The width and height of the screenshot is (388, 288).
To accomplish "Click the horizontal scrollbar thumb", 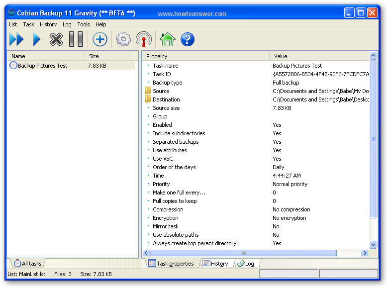I will coord(244,253).
